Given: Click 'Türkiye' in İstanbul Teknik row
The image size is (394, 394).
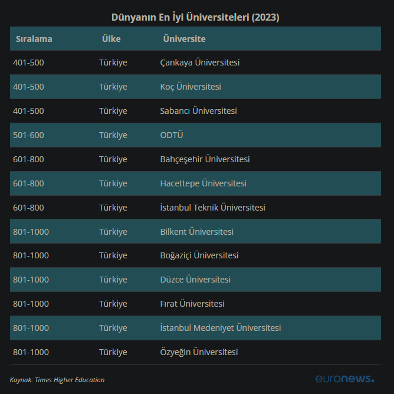Looking at the screenshot, I should click(113, 208).
